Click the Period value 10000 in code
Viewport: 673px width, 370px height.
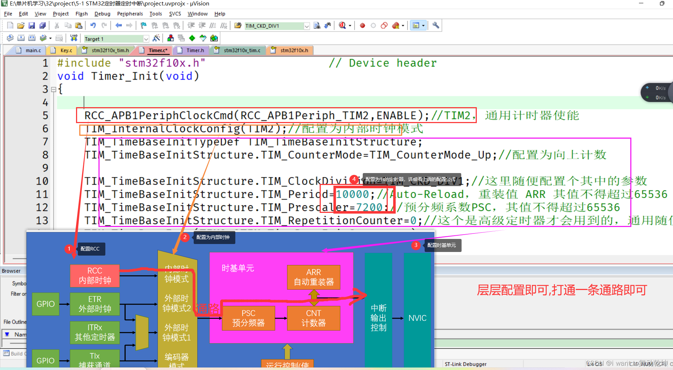click(352, 194)
